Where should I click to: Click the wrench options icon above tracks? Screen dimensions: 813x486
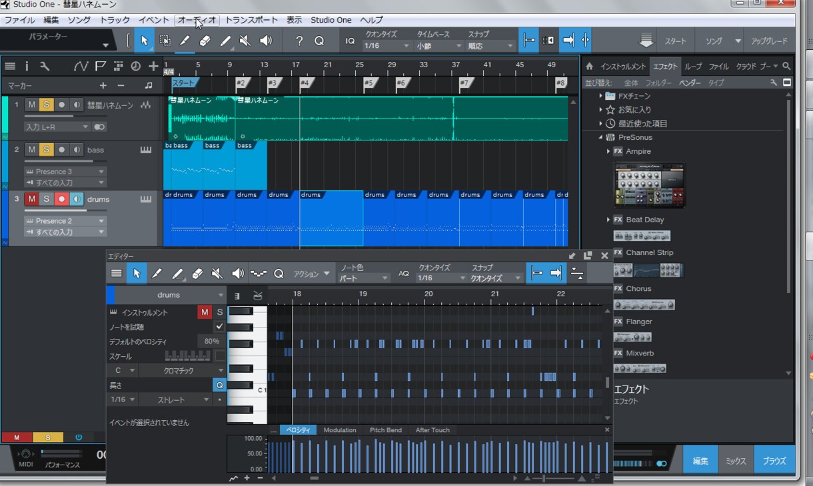45,66
